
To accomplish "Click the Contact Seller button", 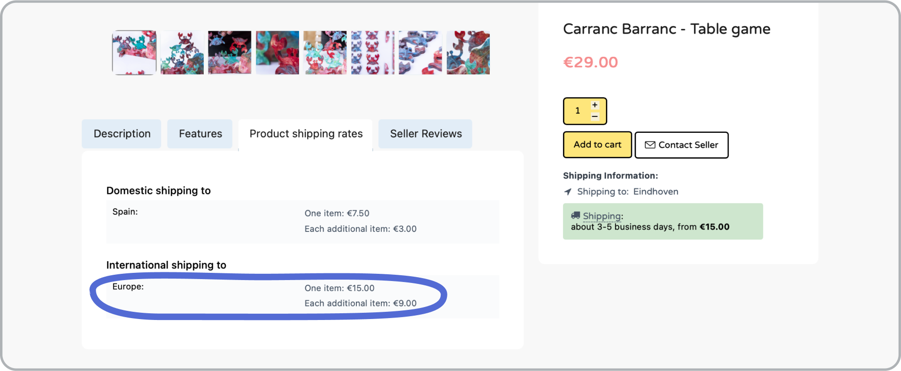I will tap(681, 145).
